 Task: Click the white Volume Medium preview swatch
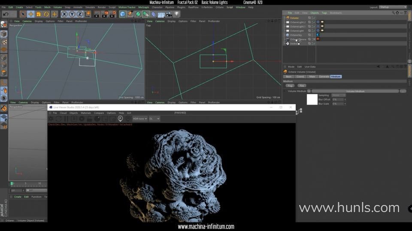[312, 99]
